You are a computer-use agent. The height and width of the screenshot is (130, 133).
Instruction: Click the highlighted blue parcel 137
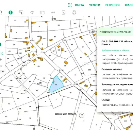56,84
